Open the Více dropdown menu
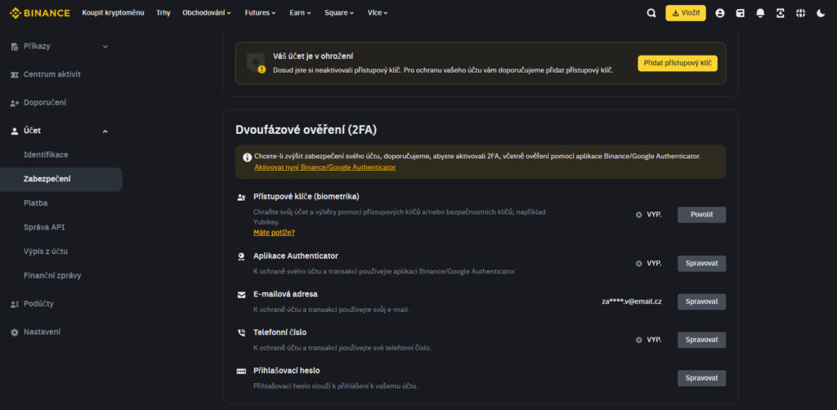Viewport: 837px width, 410px height. [x=378, y=13]
